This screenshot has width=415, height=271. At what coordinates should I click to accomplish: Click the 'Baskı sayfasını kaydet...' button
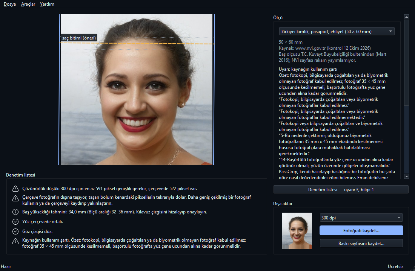click(361, 243)
